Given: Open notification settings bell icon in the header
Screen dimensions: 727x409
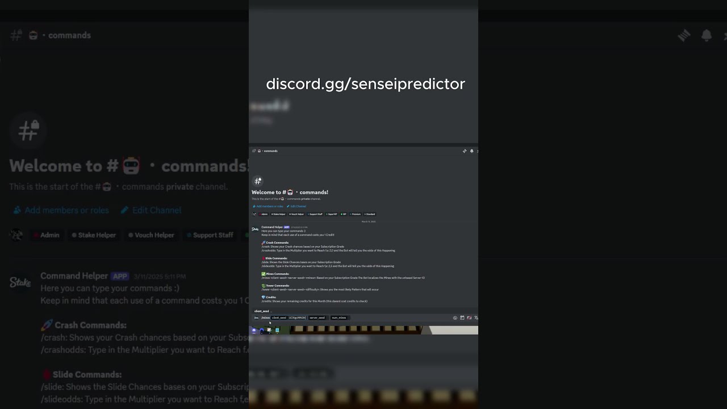Looking at the screenshot, I should point(471,151).
